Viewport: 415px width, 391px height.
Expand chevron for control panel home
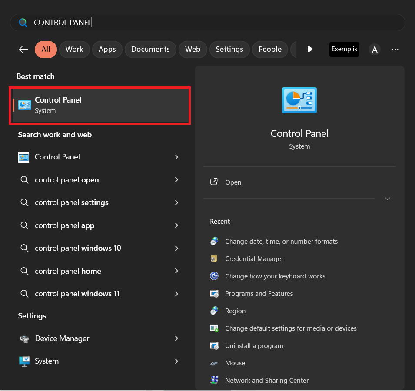pos(176,271)
